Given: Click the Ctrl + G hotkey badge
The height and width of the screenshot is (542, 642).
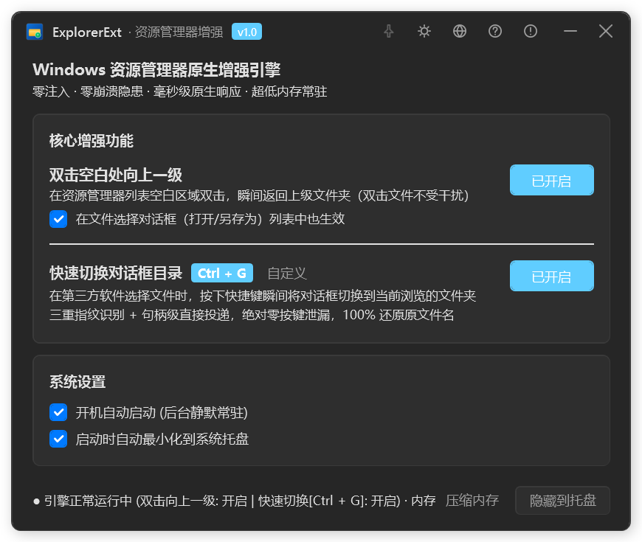Looking at the screenshot, I should pos(222,274).
